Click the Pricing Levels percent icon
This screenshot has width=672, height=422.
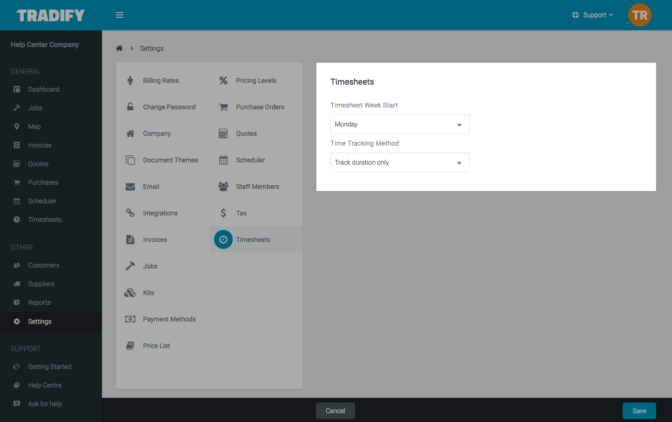pos(223,80)
